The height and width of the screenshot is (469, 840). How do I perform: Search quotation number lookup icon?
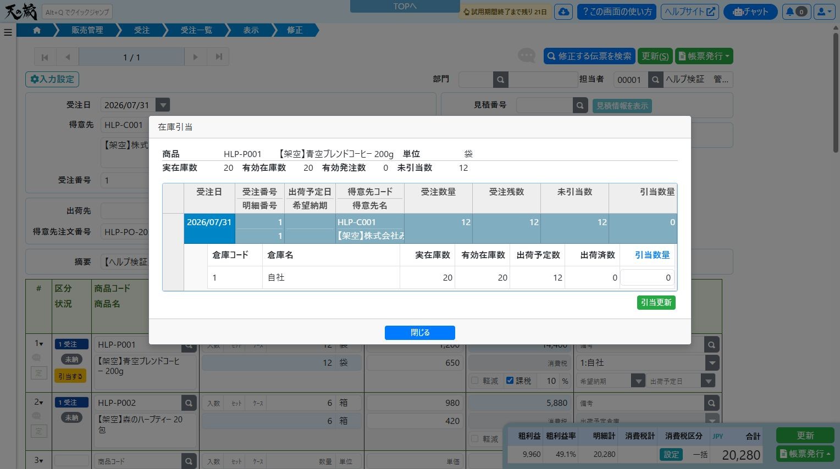click(x=580, y=105)
